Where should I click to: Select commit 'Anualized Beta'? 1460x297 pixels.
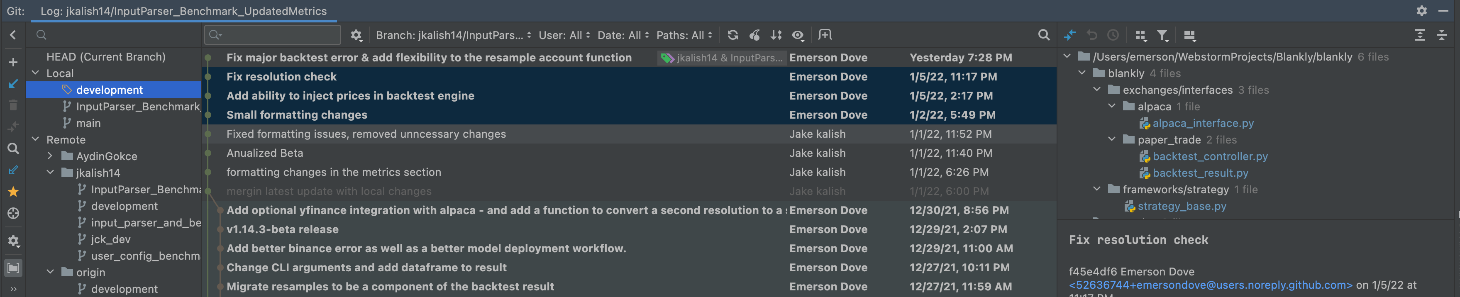pyautogui.click(x=265, y=153)
